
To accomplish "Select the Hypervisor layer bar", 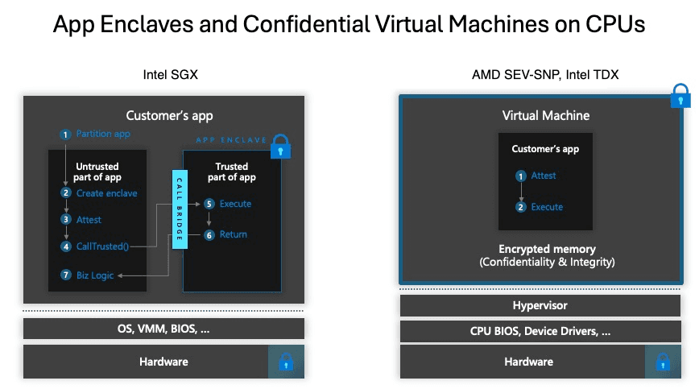I will (x=540, y=306).
